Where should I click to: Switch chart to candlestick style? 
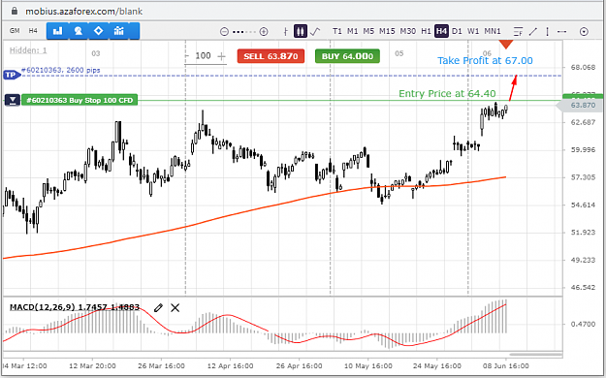point(301,31)
